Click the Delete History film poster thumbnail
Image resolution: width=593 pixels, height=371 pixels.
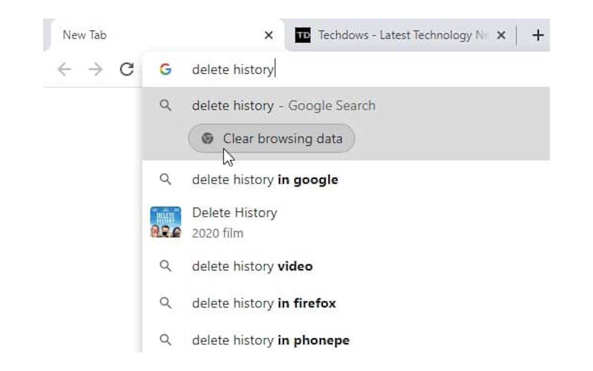(165, 222)
